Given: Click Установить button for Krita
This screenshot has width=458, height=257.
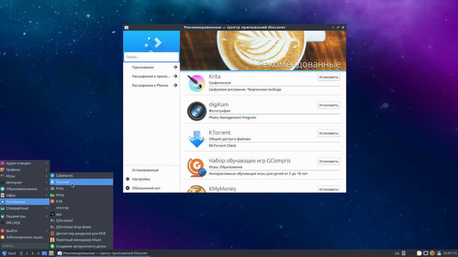Looking at the screenshot, I should pos(328,77).
